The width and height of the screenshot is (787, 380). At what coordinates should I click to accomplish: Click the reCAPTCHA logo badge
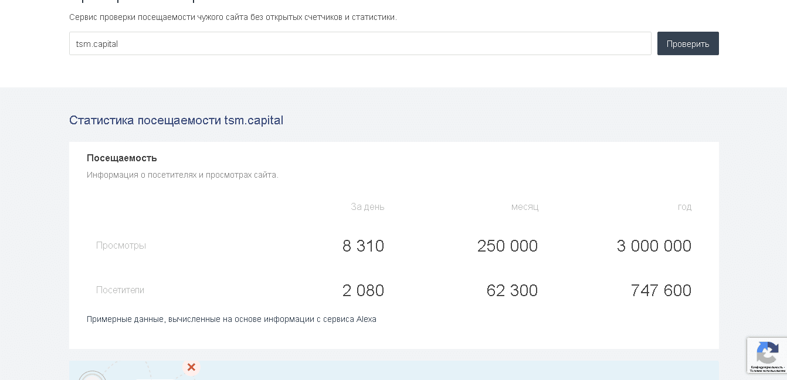click(766, 353)
